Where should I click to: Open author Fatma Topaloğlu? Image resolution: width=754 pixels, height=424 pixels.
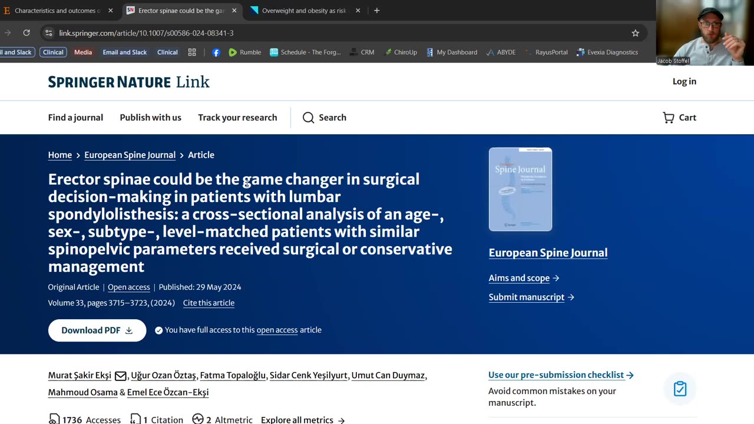(233, 375)
